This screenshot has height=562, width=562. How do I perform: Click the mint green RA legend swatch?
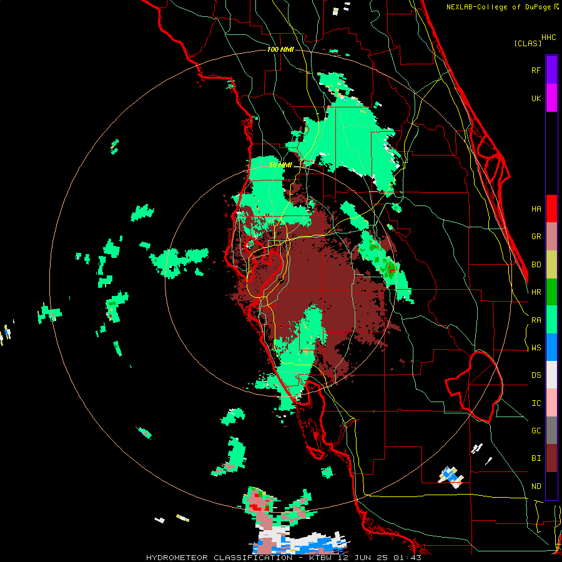pyautogui.click(x=551, y=320)
